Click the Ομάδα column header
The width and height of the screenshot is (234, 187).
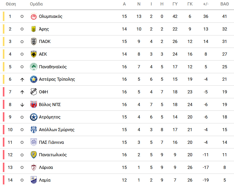36,4
